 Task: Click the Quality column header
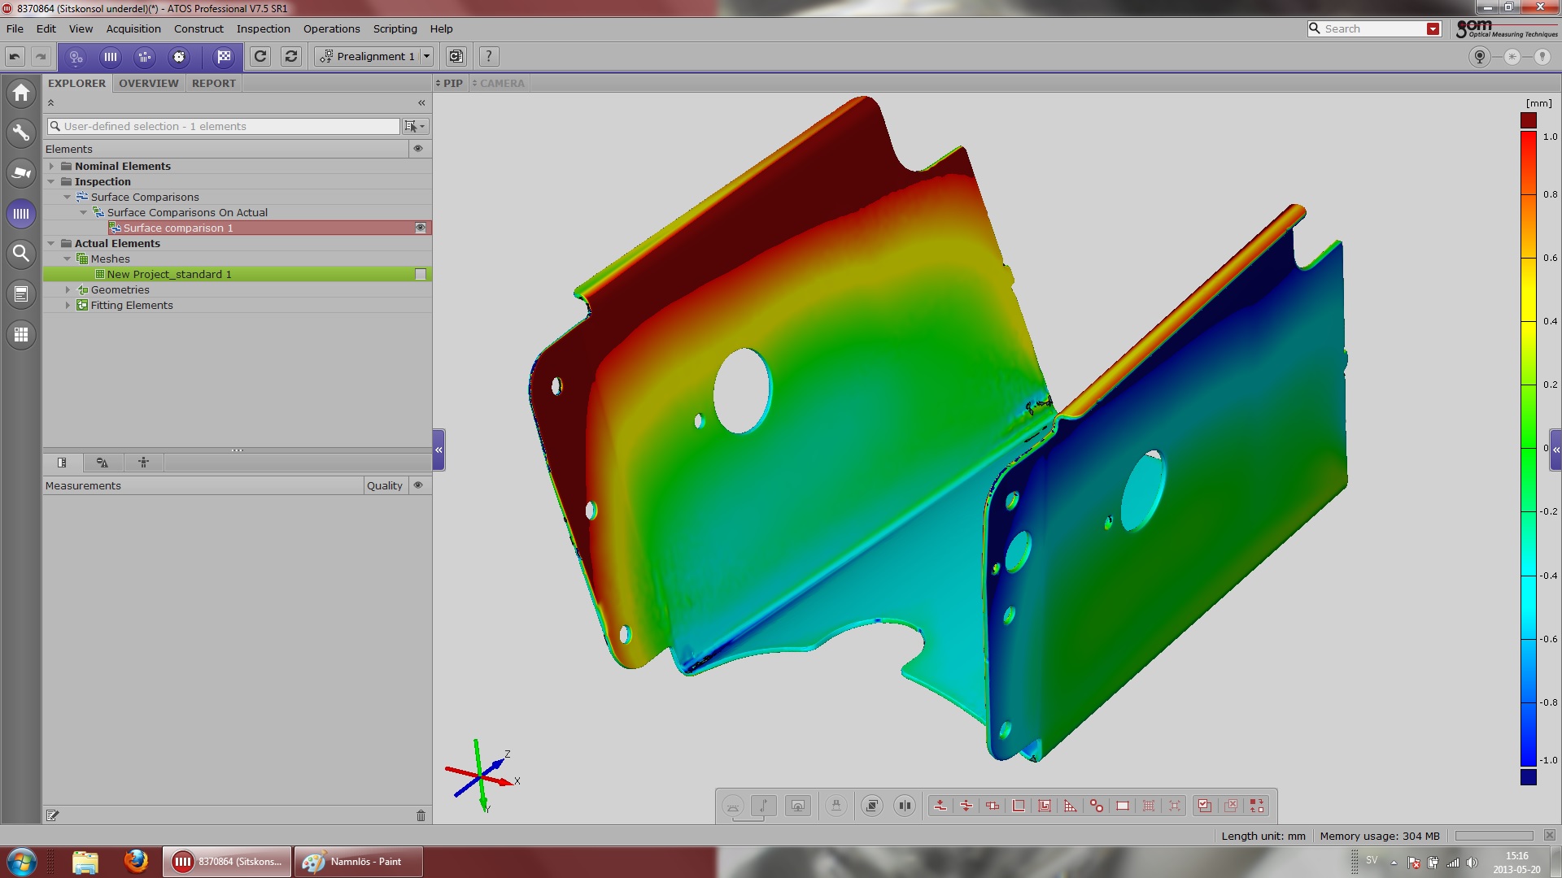tap(384, 485)
